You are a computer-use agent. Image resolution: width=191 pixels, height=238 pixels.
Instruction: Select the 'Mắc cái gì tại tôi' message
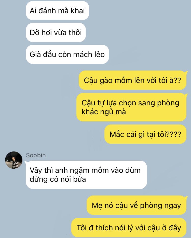145,134
